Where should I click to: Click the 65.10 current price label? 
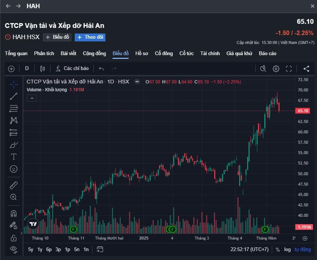pos(303,111)
